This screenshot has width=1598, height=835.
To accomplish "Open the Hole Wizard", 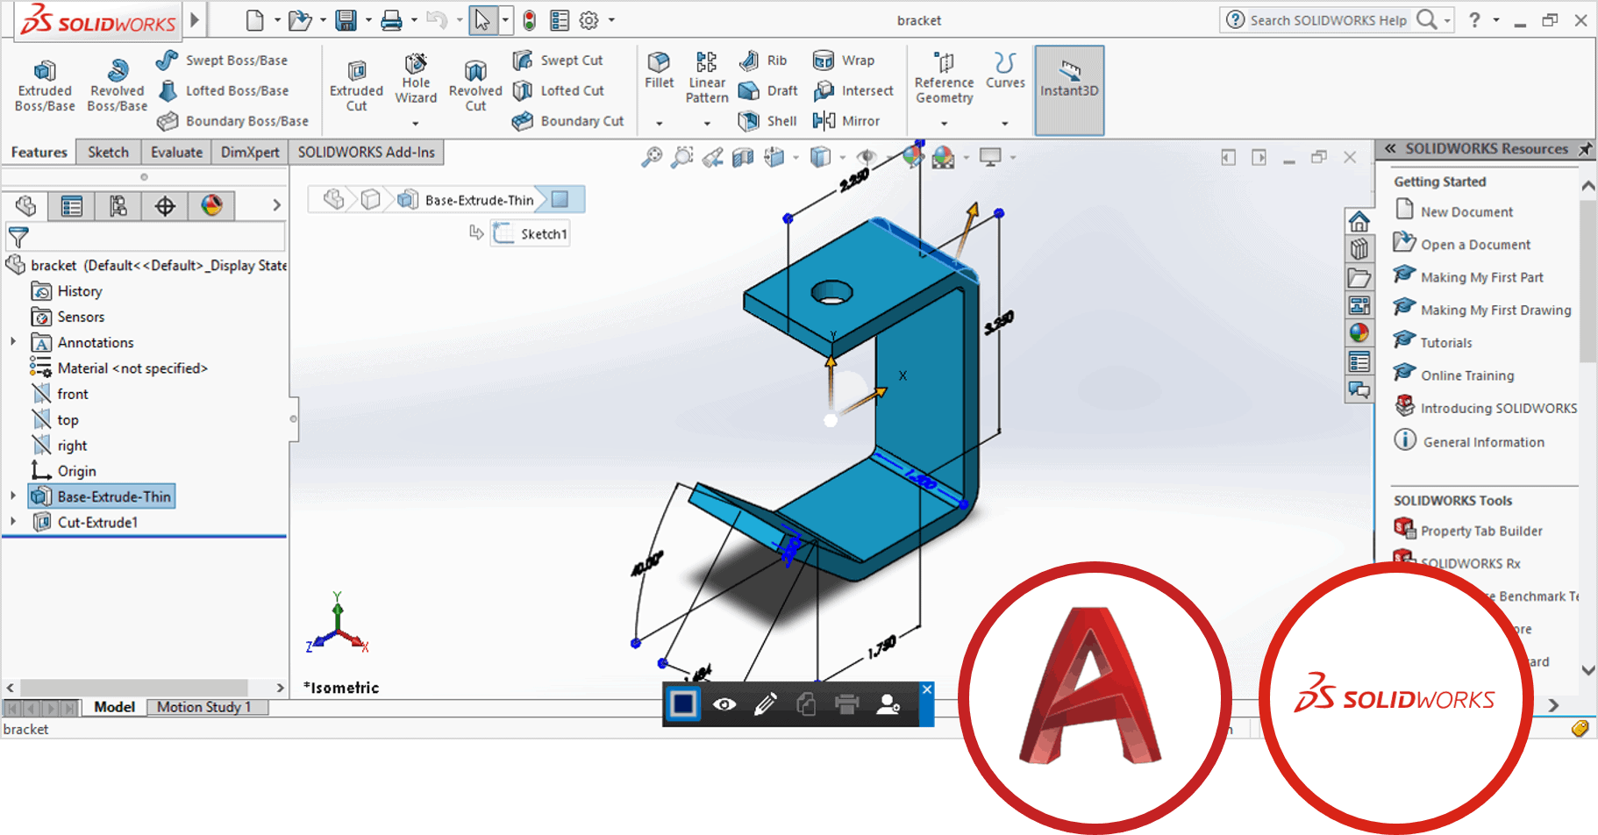I will pyautogui.click(x=416, y=79).
